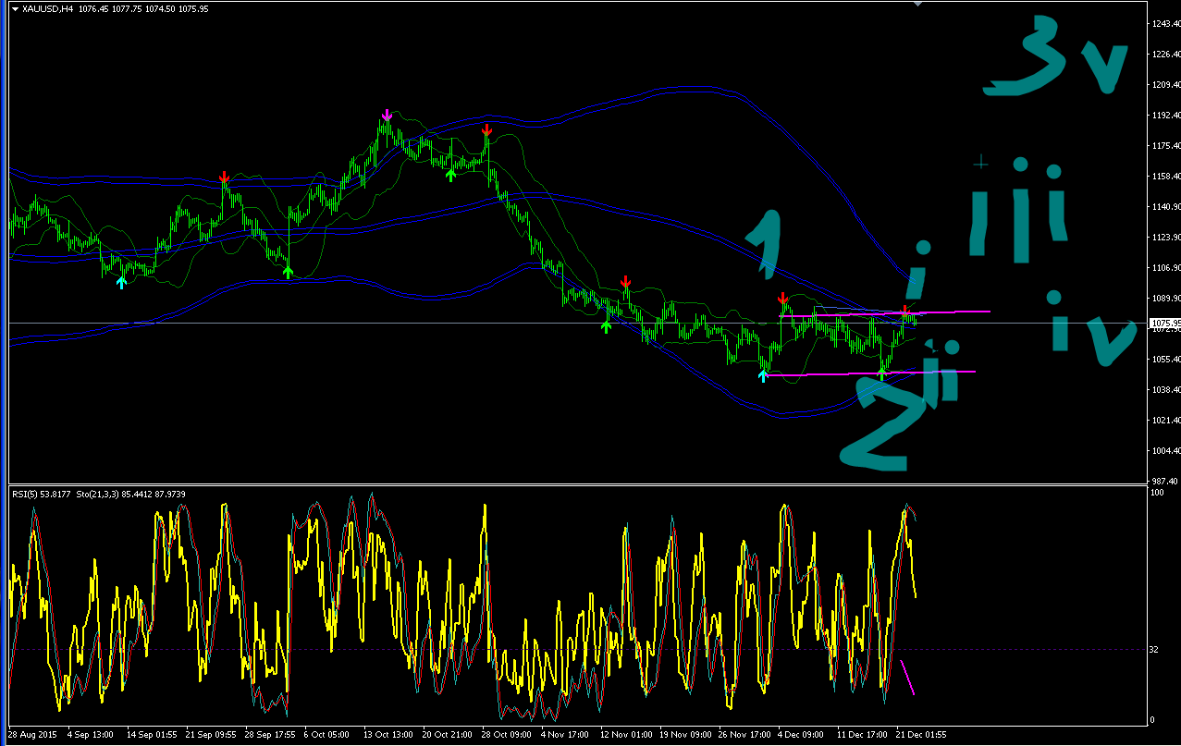Viewport: 1181px width, 746px height.
Task: Click the green up arrow near 28 Sep low
Action: (x=288, y=272)
